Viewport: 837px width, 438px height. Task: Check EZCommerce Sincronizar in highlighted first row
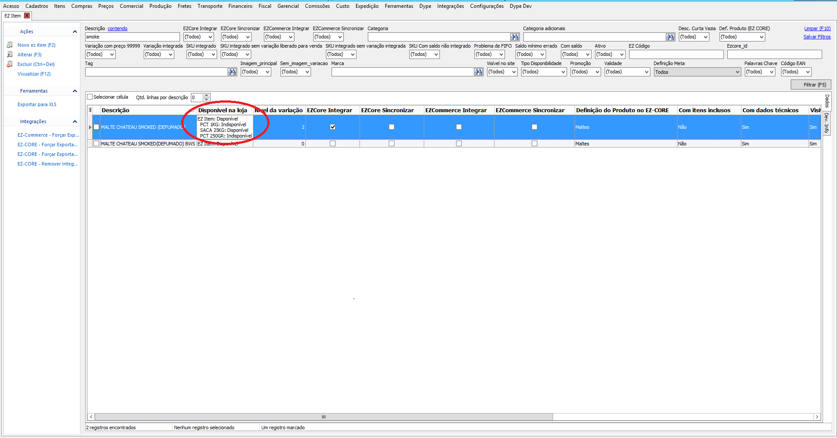pyautogui.click(x=534, y=127)
